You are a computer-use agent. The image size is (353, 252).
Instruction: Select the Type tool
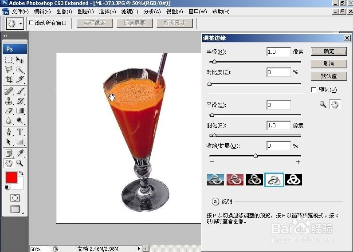pos(20,131)
